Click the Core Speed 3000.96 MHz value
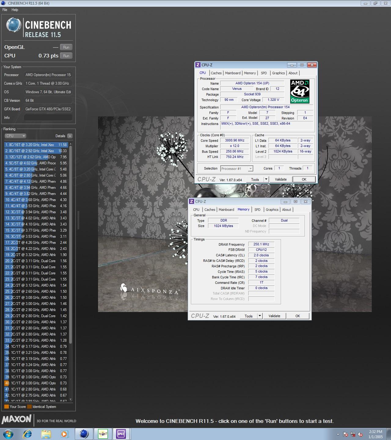This screenshot has height=440, width=391. pos(235,141)
